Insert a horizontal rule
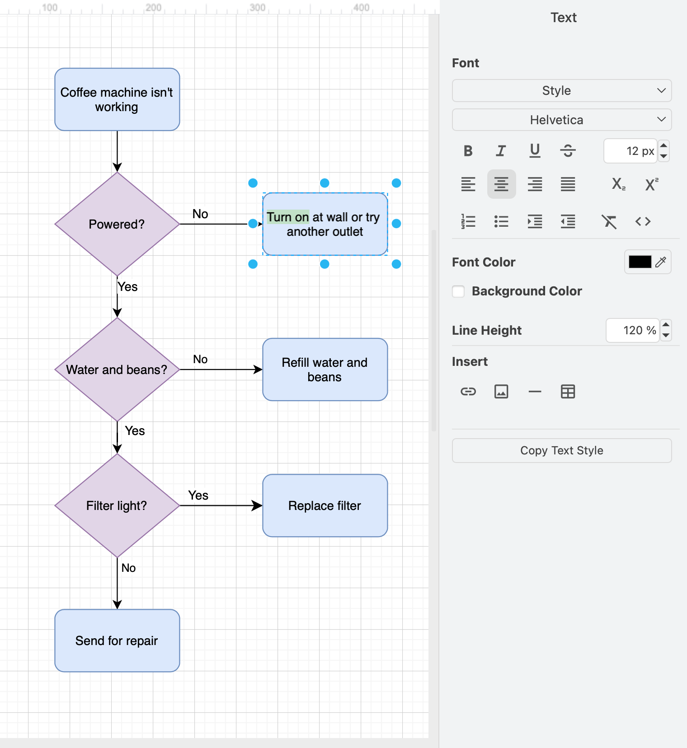Image resolution: width=687 pixels, height=748 pixels. point(535,392)
